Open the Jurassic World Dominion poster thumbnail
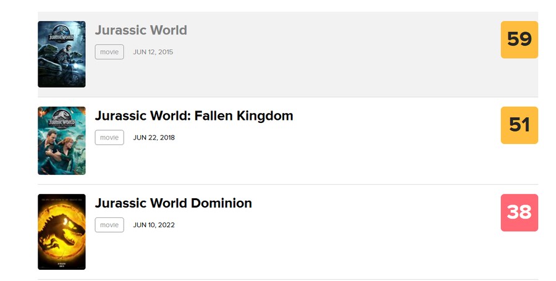 point(62,232)
